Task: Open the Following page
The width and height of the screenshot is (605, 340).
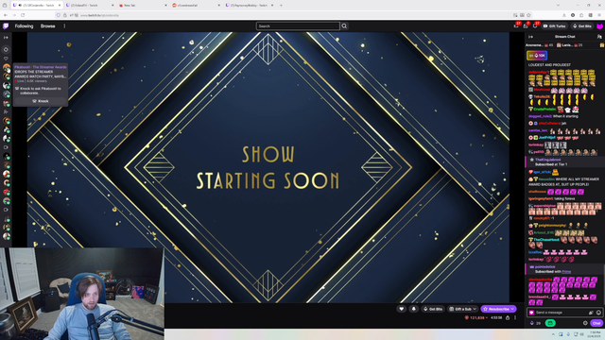Action: (24, 26)
